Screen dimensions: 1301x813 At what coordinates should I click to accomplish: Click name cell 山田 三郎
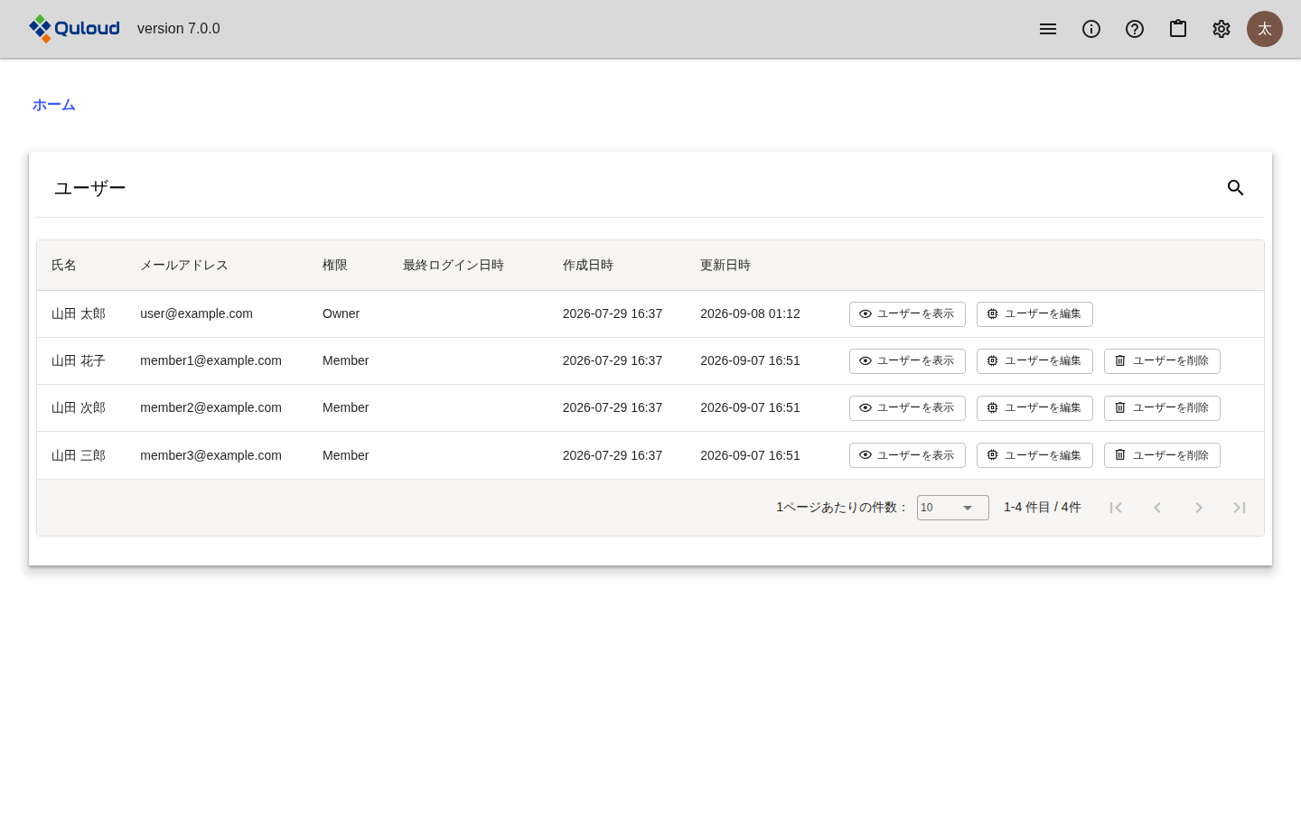pos(79,455)
